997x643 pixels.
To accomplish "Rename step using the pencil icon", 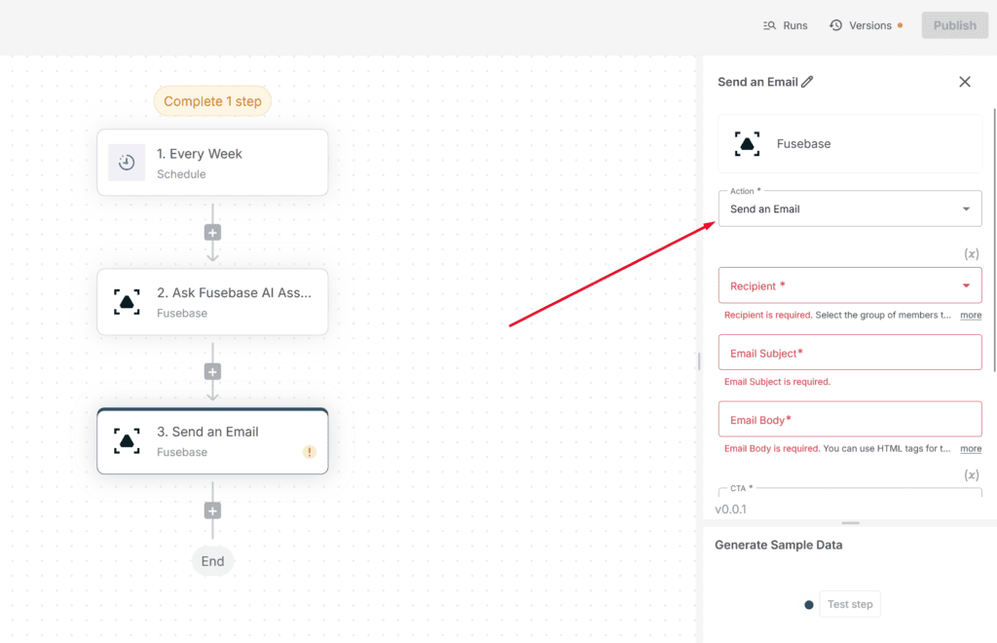I will pyautogui.click(x=807, y=82).
